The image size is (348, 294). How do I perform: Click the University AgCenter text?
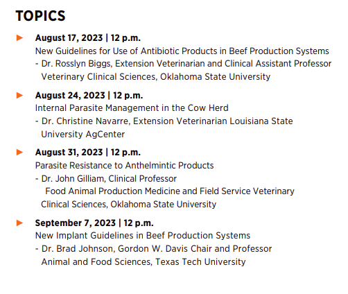83,135
